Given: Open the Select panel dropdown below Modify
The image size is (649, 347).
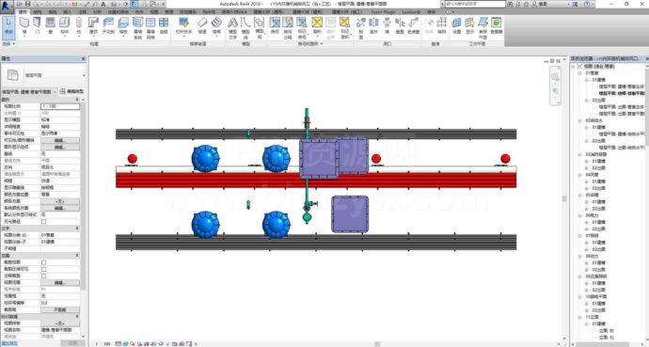Looking at the screenshot, I should coord(8,43).
